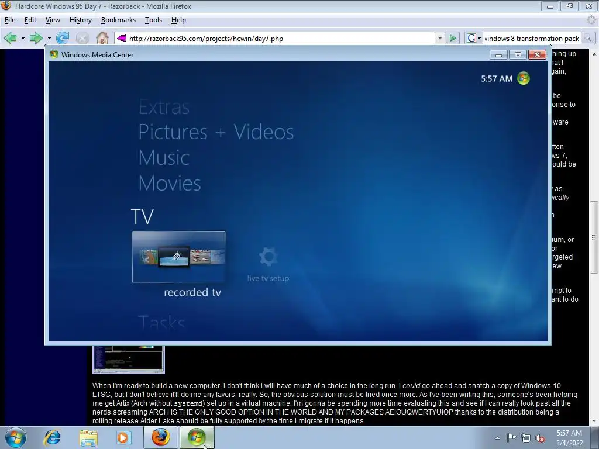This screenshot has height=449, width=599.
Task: Open the File menu
Action: coord(10,20)
